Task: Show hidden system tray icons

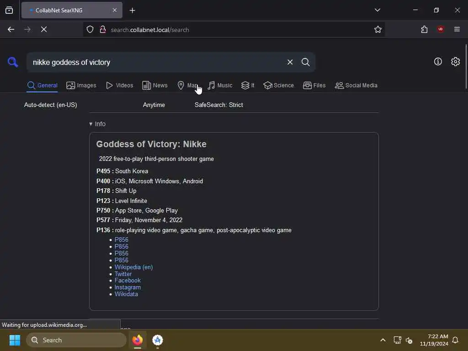Action: pyautogui.click(x=383, y=340)
